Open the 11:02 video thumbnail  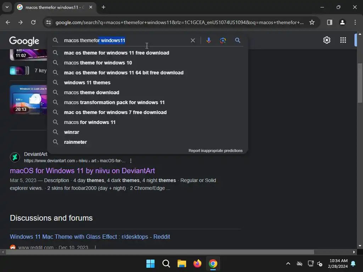28,55
